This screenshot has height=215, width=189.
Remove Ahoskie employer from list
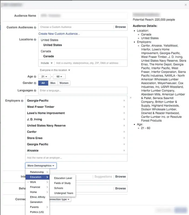tap(124, 150)
